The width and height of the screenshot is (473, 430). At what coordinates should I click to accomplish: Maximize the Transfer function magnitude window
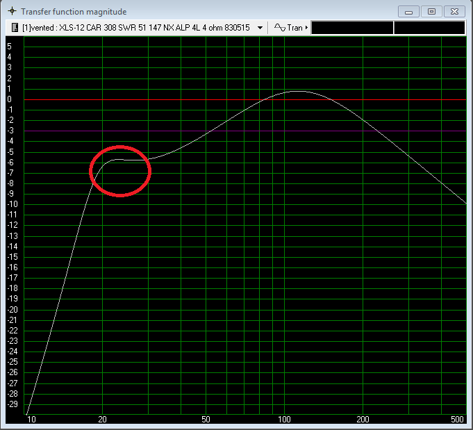(431, 12)
